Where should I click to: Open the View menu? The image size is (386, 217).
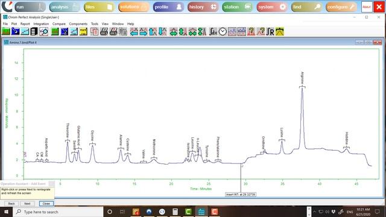tap(105, 24)
